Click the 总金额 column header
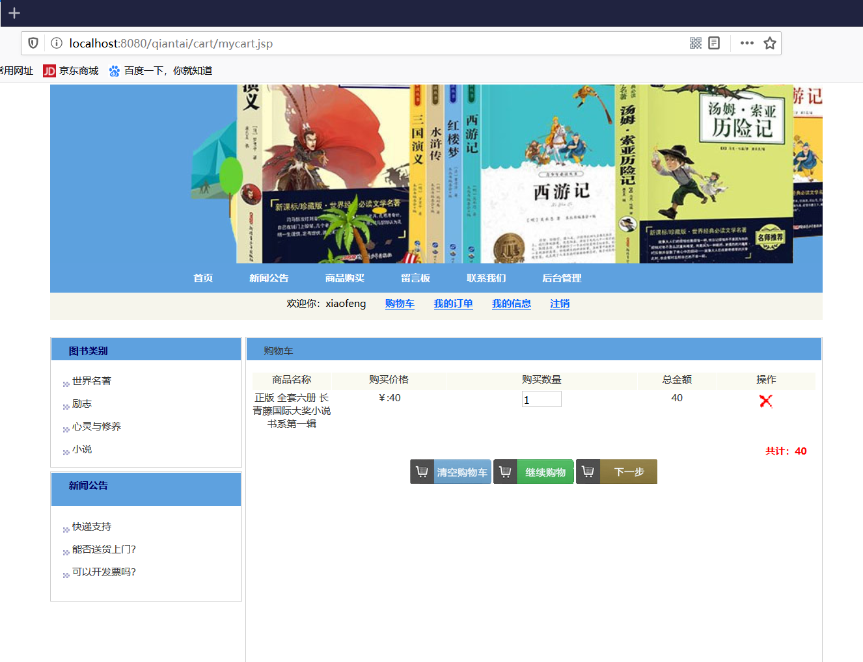Viewport: 863px width, 662px height. [677, 380]
